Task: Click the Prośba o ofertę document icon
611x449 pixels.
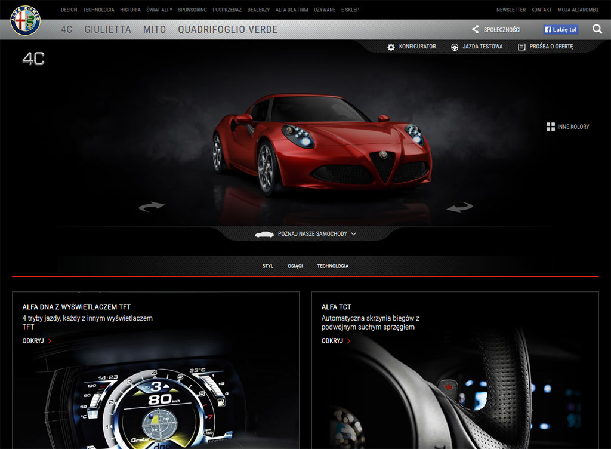Action: point(521,47)
